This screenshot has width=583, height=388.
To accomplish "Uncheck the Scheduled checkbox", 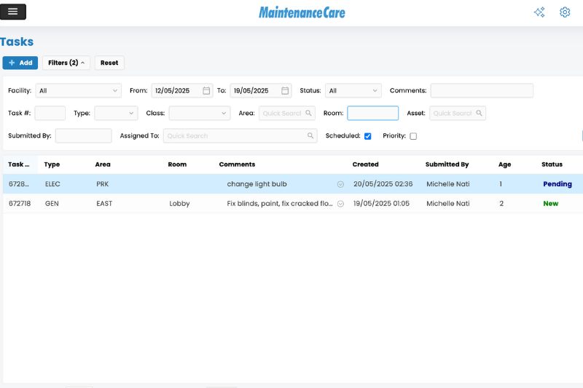I will 368,136.
